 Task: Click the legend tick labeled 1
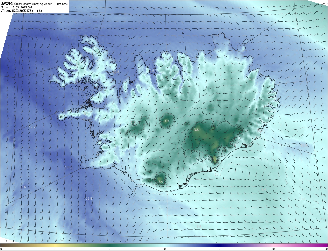tap(55, 249)
